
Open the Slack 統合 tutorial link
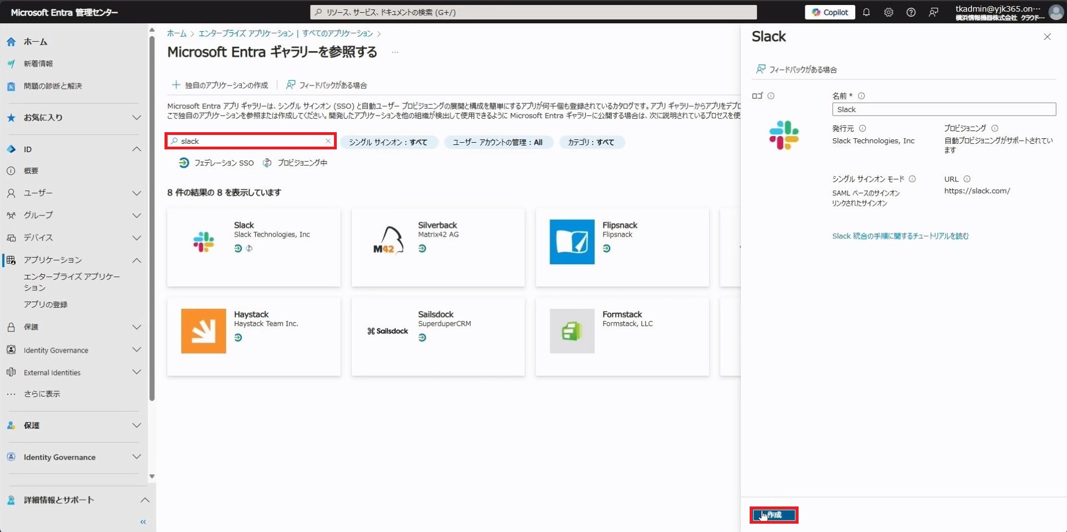900,236
